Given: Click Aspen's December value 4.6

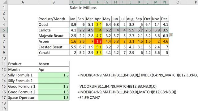Looking at the screenshot, I should pyautogui.click(x=165, y=41).
